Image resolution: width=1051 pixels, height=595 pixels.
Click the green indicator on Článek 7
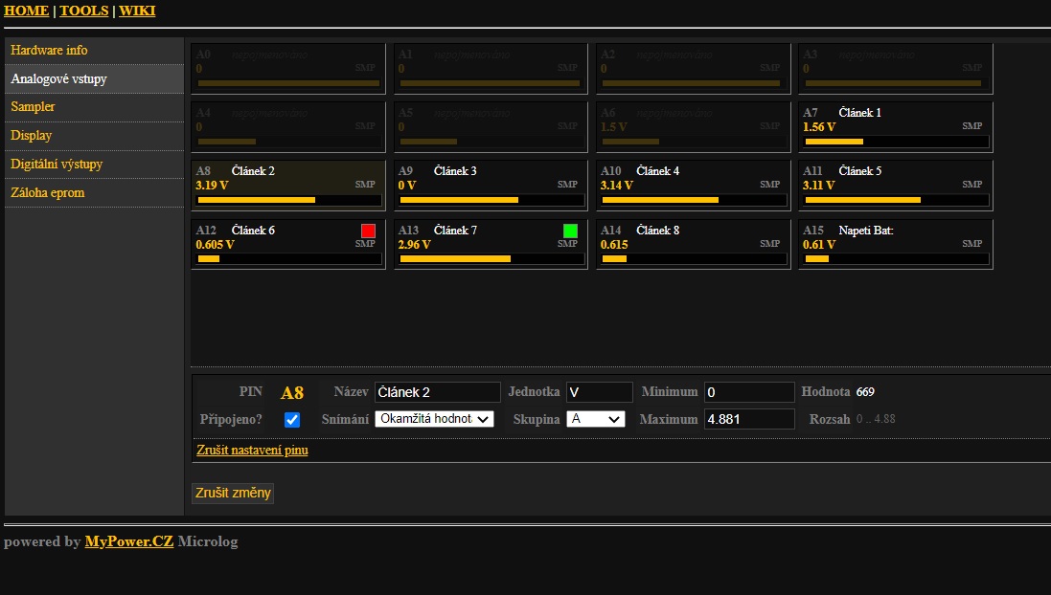[x=570, y=231]
